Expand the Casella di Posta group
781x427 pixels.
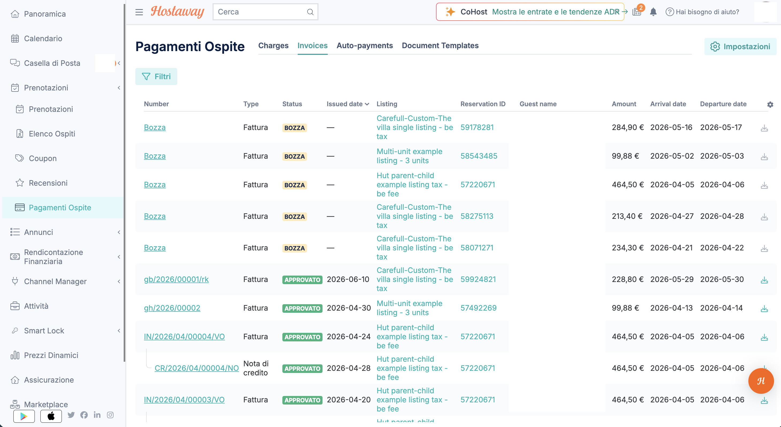click(x=119, y=63)
